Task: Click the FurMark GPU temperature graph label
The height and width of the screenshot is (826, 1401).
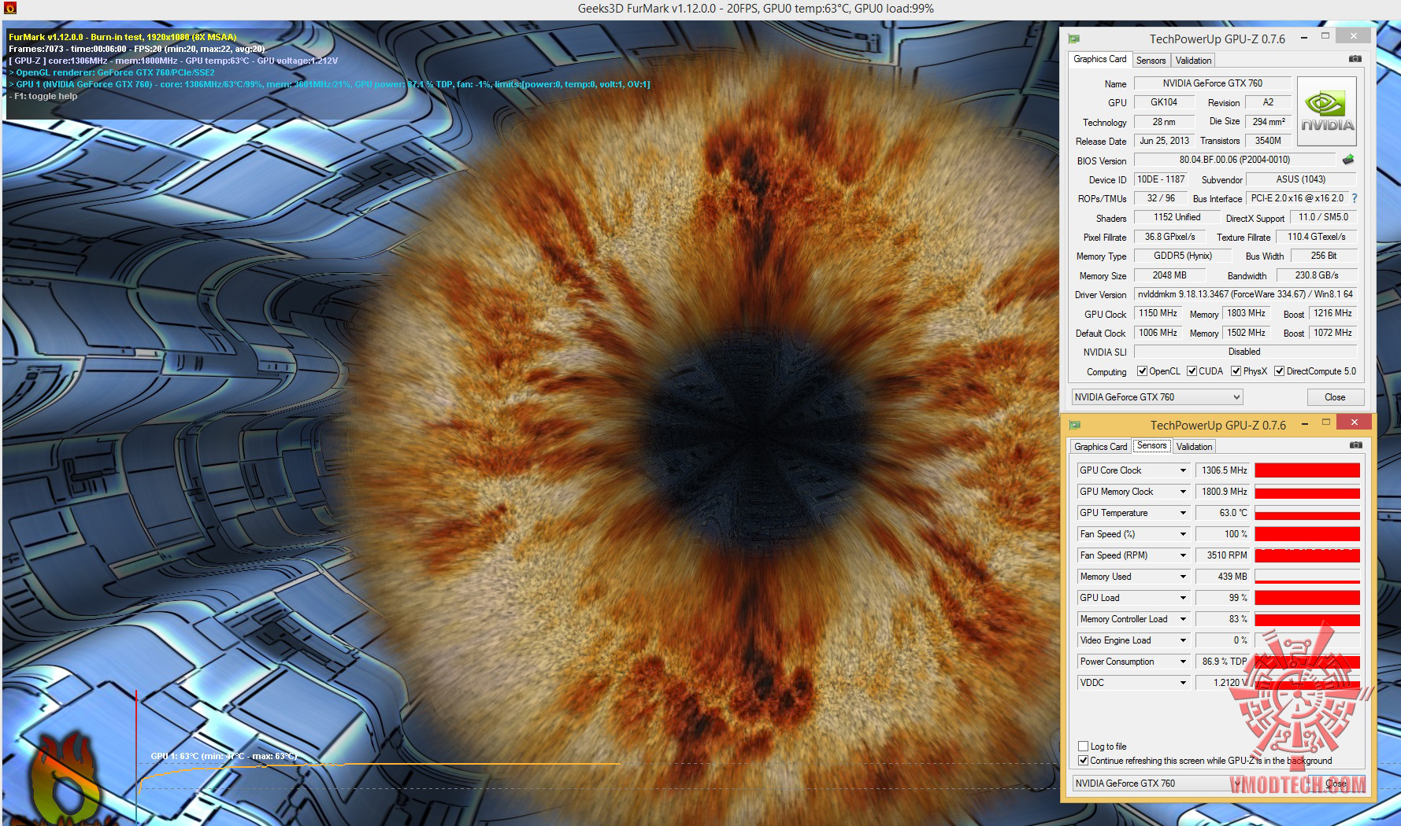Action: 224,756
